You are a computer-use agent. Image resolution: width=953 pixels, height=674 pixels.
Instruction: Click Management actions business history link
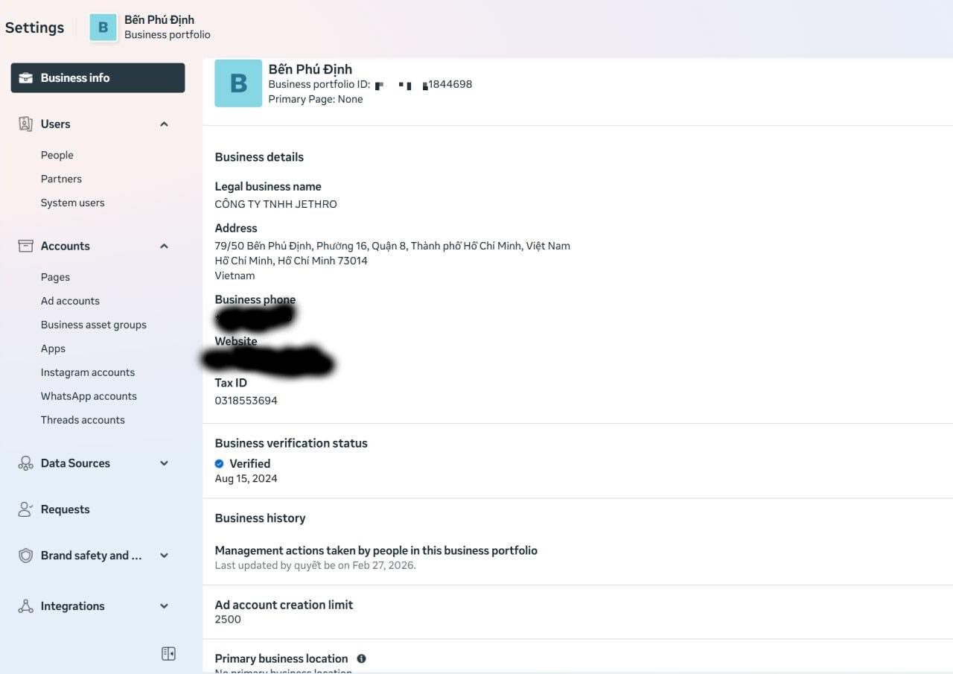tap(376, 550)
